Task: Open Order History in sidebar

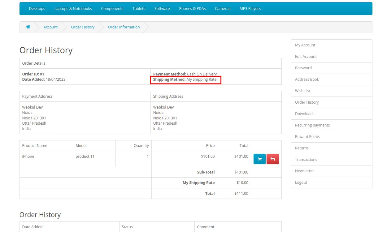Action: (332, 102)
